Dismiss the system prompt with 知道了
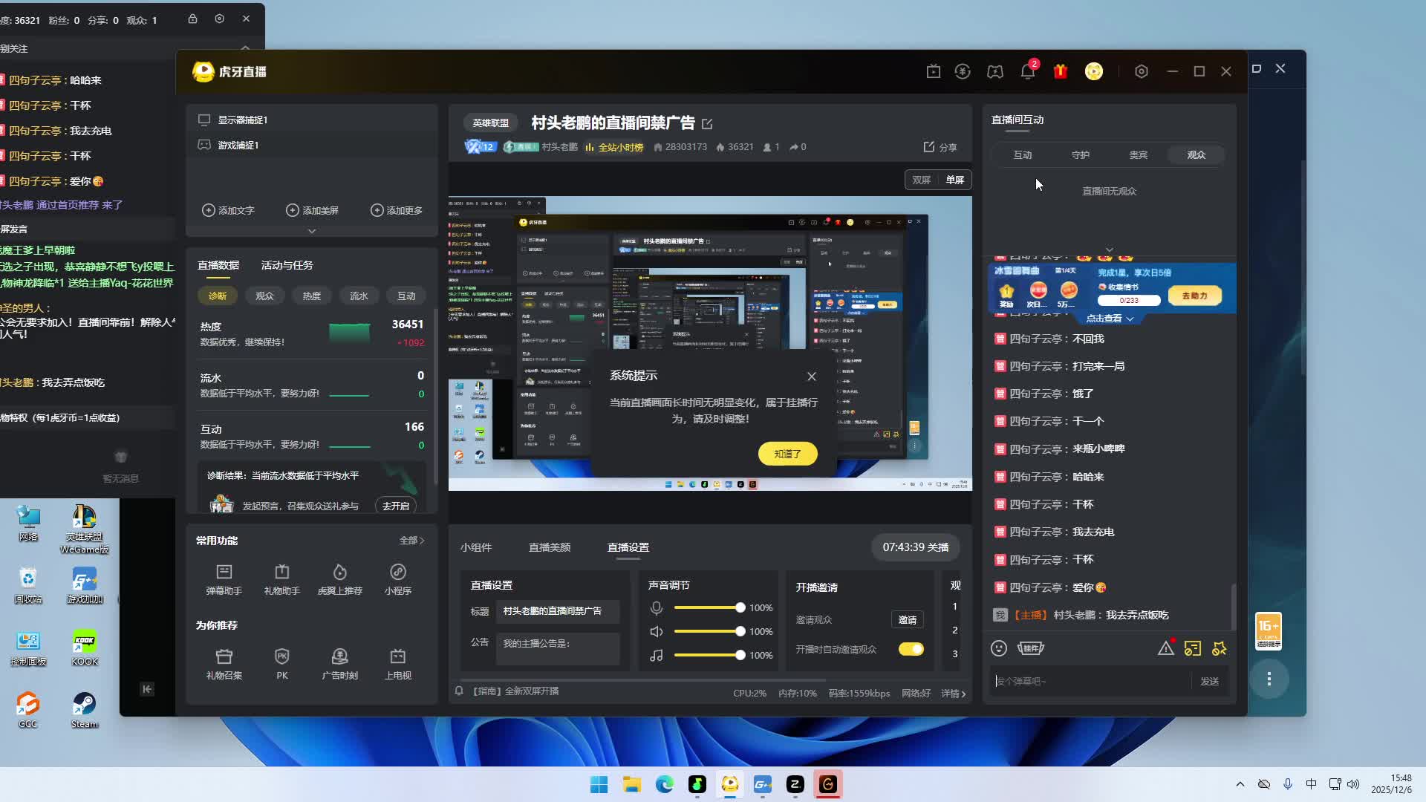Viewport: 1426px width, 802px height. point(787,454)
